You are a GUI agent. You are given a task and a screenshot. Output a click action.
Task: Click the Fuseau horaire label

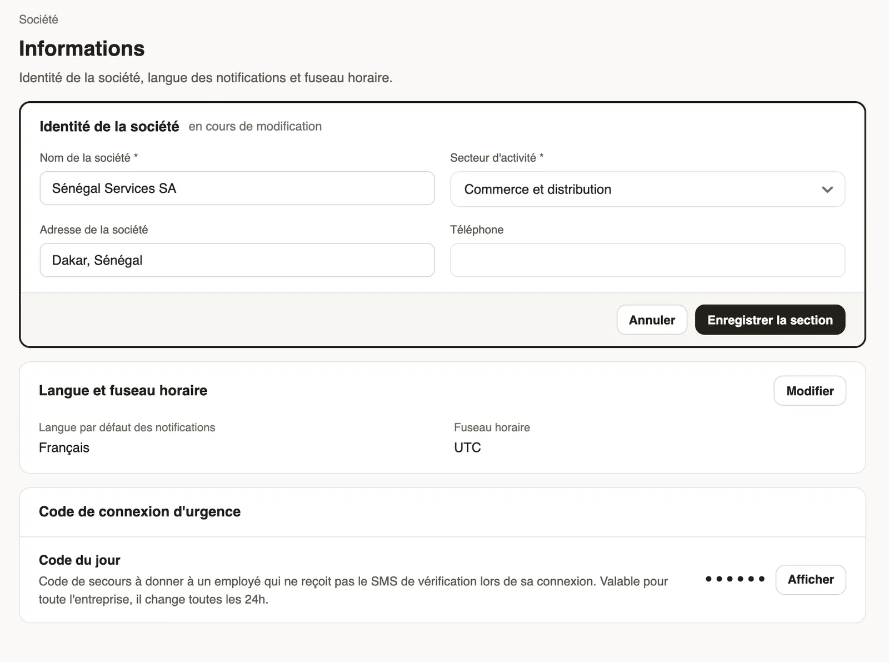point(492,427)
